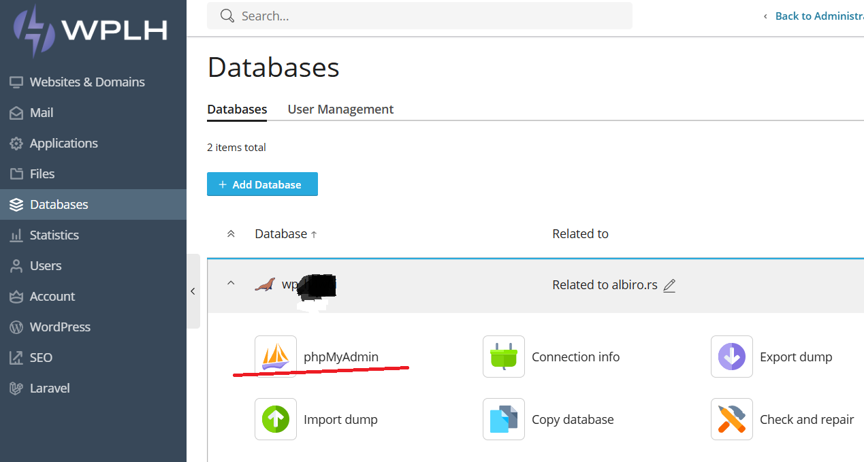Click the Export dump arrow icon
The height and width of the screenshot is (462, 864).
732,357
